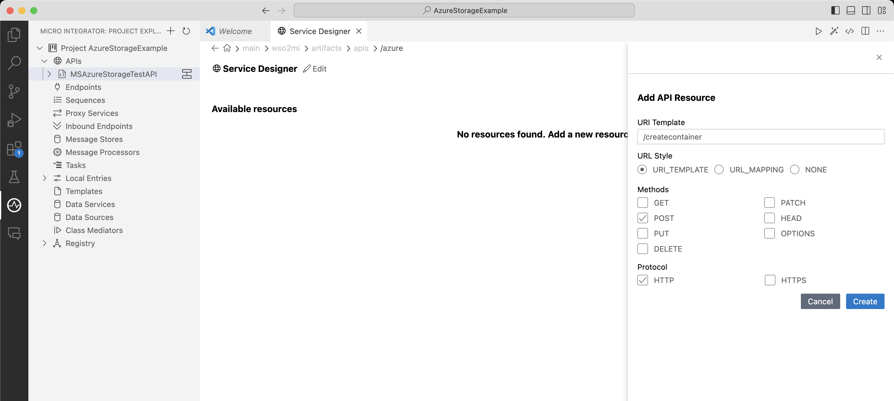The image size is (894, 401).
Task: Click the Create button
Action: [x=865, y=301]
